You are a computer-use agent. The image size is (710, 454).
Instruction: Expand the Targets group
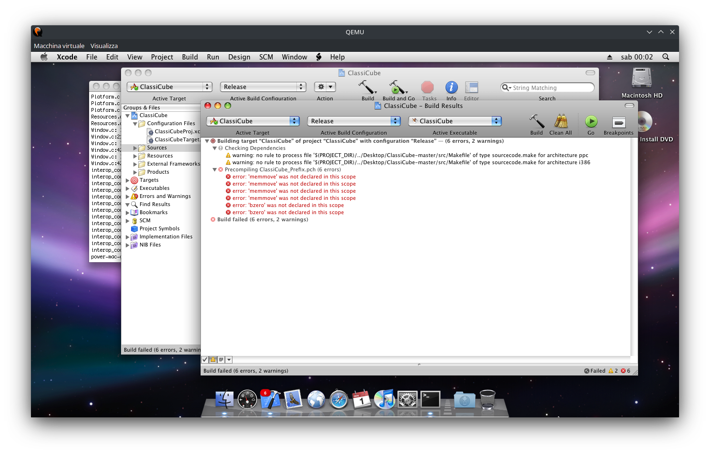pos(127,180)
